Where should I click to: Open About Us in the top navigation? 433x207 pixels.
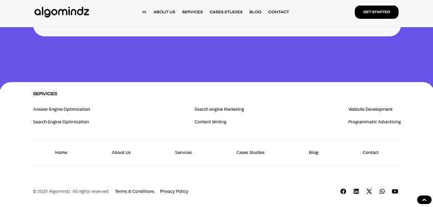(x=164, y=12)
